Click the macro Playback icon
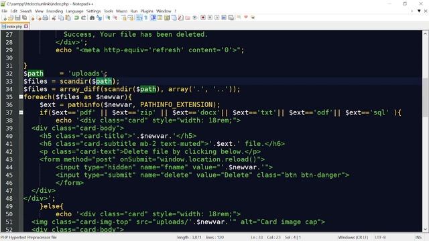429x241 pixels. pos(217,18)
